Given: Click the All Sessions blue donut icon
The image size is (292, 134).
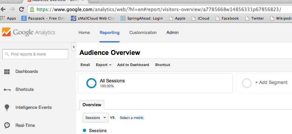Looking at the screenshot, I should [91, 83].
